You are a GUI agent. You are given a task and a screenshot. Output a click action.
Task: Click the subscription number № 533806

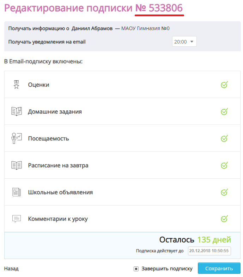point(159,8)
